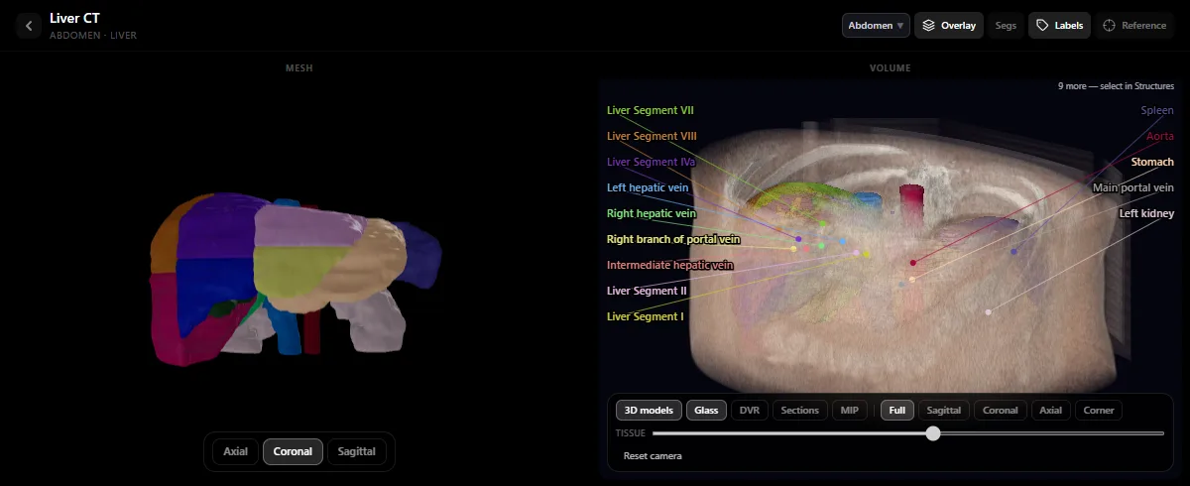Image resolution: width=1190 pixels, height=486 pixels.
Task: Click the Right hepatic vein label
Action: pos(652,213)
